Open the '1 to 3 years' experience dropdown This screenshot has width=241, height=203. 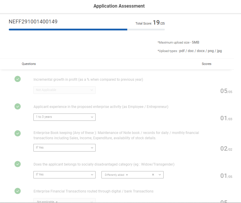pyautogui.click(x=64, y=117)
